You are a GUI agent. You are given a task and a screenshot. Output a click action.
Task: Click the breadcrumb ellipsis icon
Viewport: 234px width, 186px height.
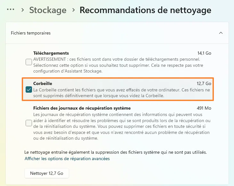coord(11,10)
